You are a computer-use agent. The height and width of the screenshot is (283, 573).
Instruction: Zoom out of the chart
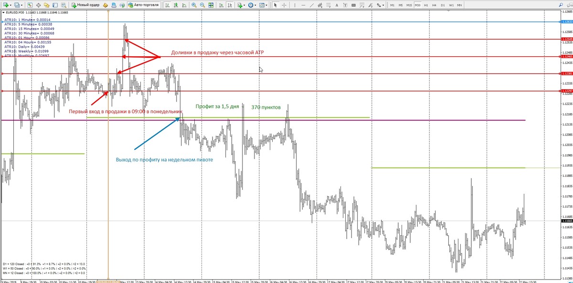[203, 5]
